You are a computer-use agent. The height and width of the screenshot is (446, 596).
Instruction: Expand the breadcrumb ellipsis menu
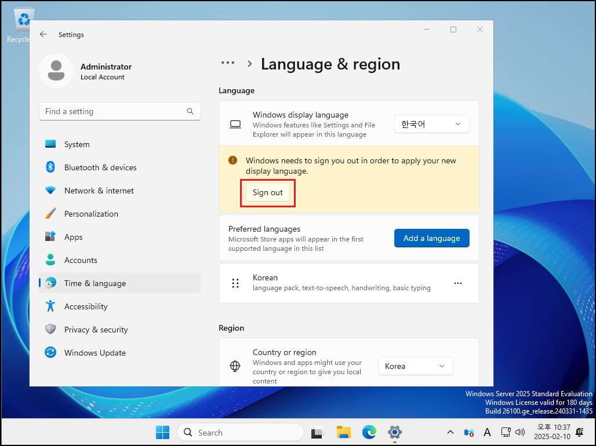coord(228,63)
